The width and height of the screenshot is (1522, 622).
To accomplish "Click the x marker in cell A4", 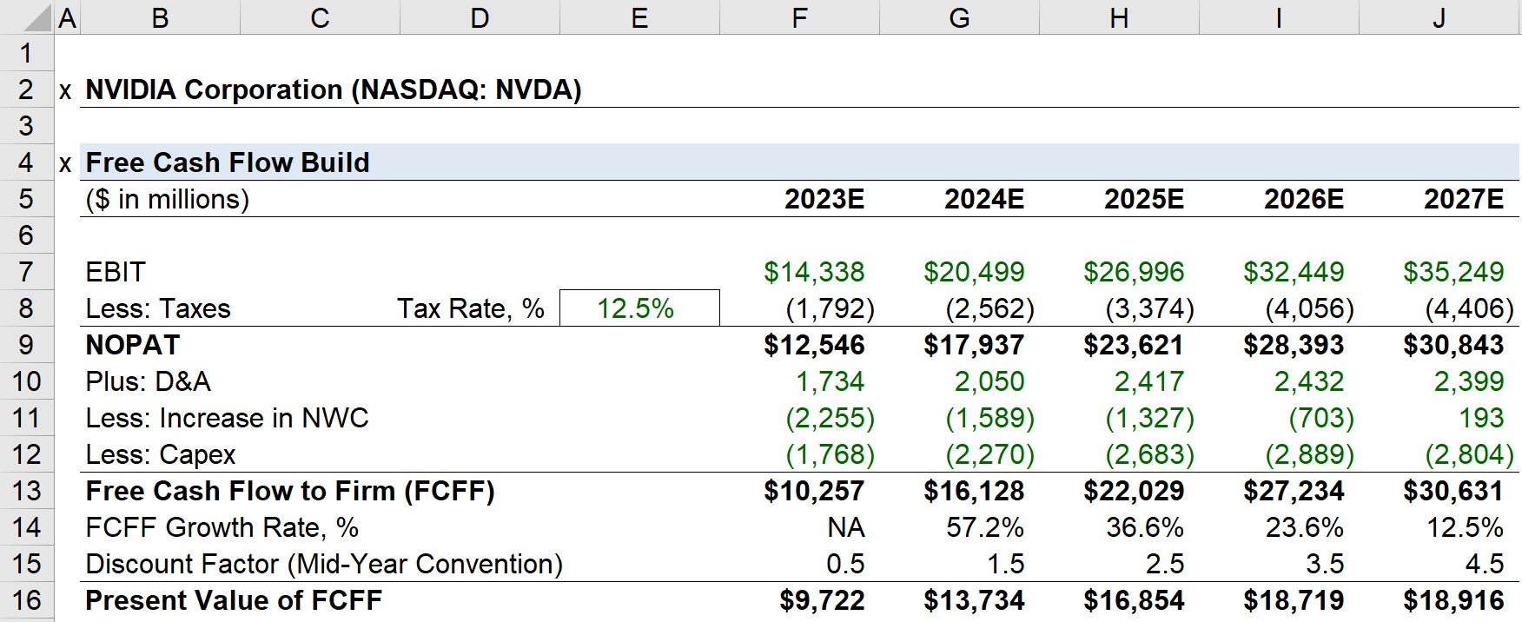I will (x=66, y=162).
